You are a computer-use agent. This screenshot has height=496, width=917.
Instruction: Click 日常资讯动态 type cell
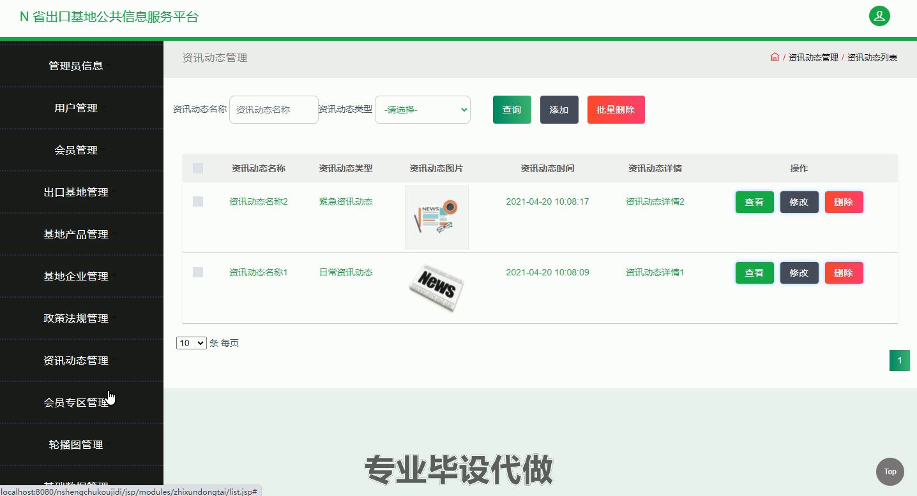point(345,272)
